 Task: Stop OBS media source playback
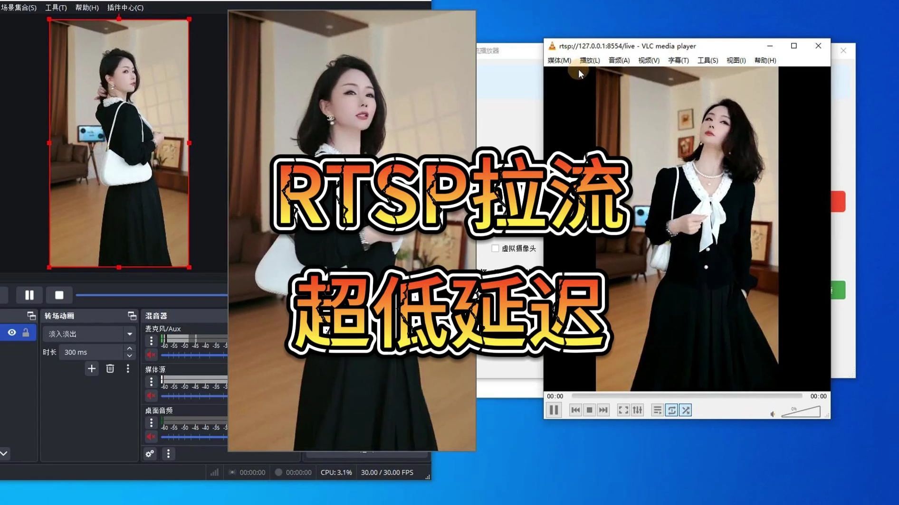pyautogui.click(x=59, y=295)
